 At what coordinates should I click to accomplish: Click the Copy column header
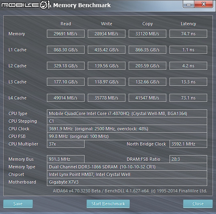[x=147, y=24]
